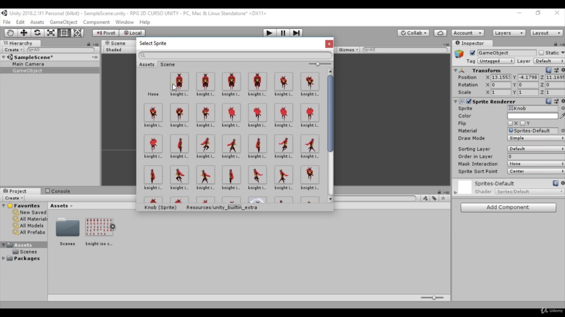Toggle the Sprite Renderer enabled checkbox

[x=469, y=101]
